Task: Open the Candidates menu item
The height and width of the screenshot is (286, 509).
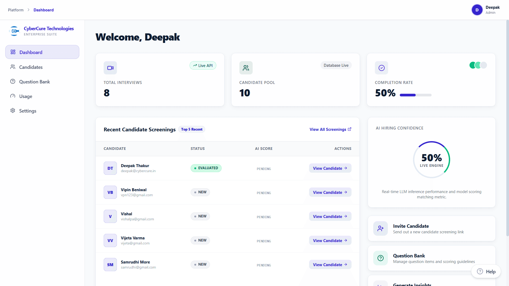Action: [42, 67]
